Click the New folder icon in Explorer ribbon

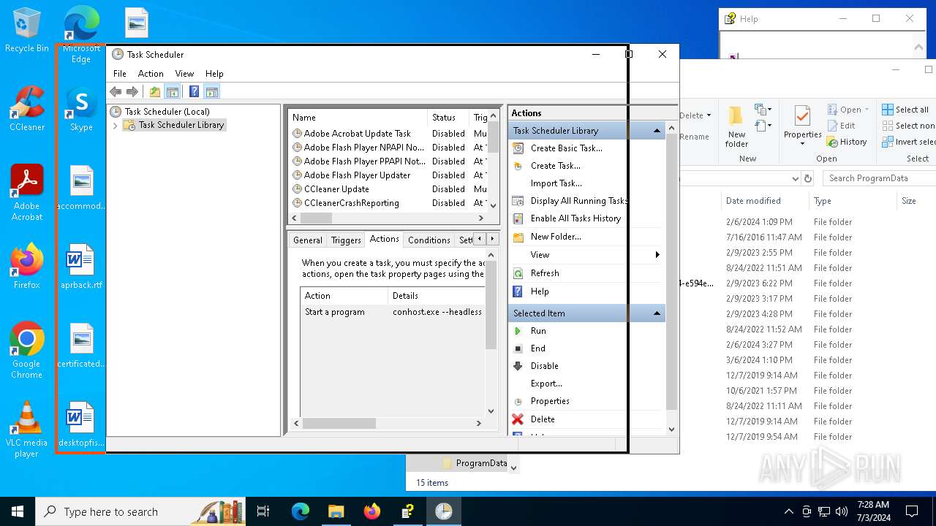[736, 115]
